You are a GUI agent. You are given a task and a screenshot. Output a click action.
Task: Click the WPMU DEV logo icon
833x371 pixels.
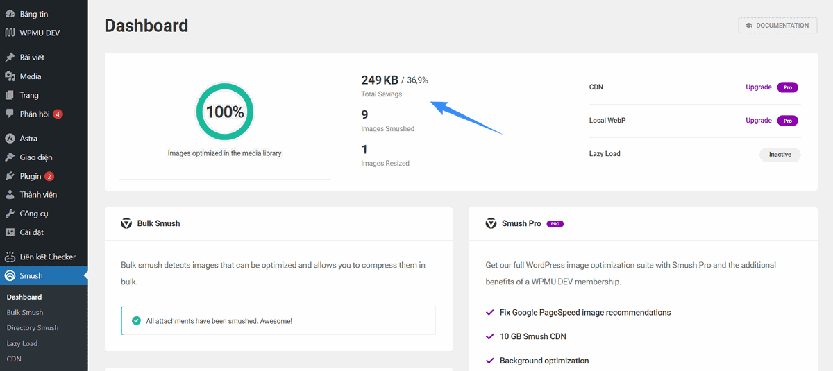pos(10,33)
